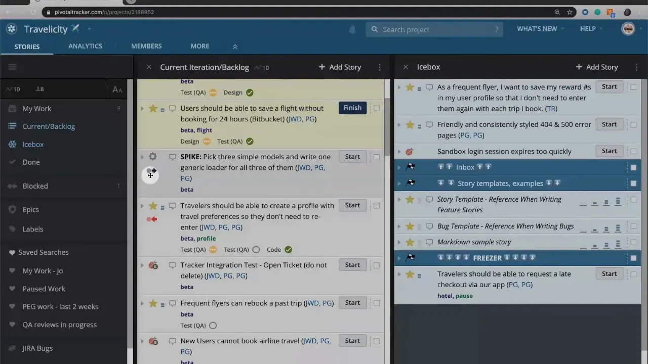Select the checkbox beside the Finish button
648x364 pixels.
click(377, 108)
